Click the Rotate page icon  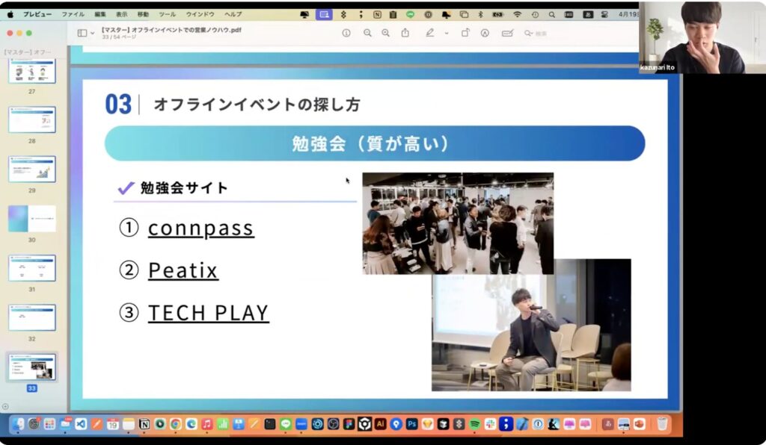pyautogui.click(x=465, y=33)
